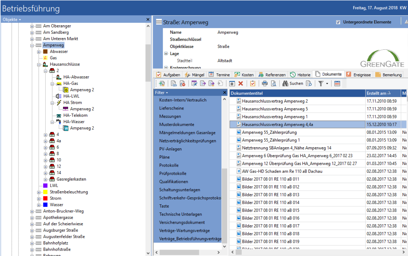Open the Filter panel dropdown
This screenshot has width=408, height=256.
(x=161, y=93)
